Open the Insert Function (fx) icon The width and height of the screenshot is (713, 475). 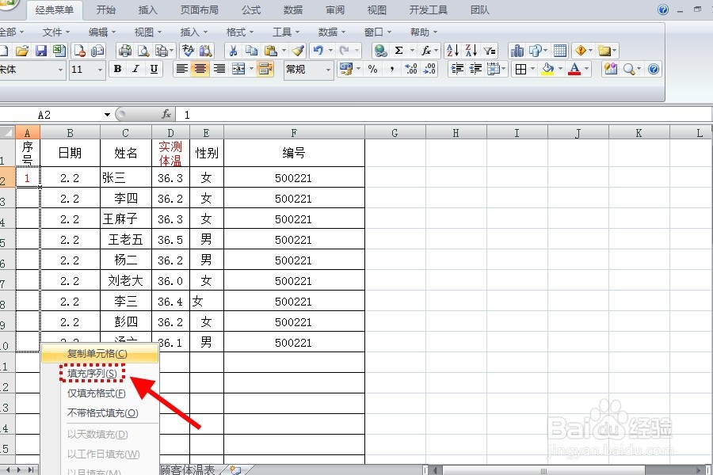(428, 50)
